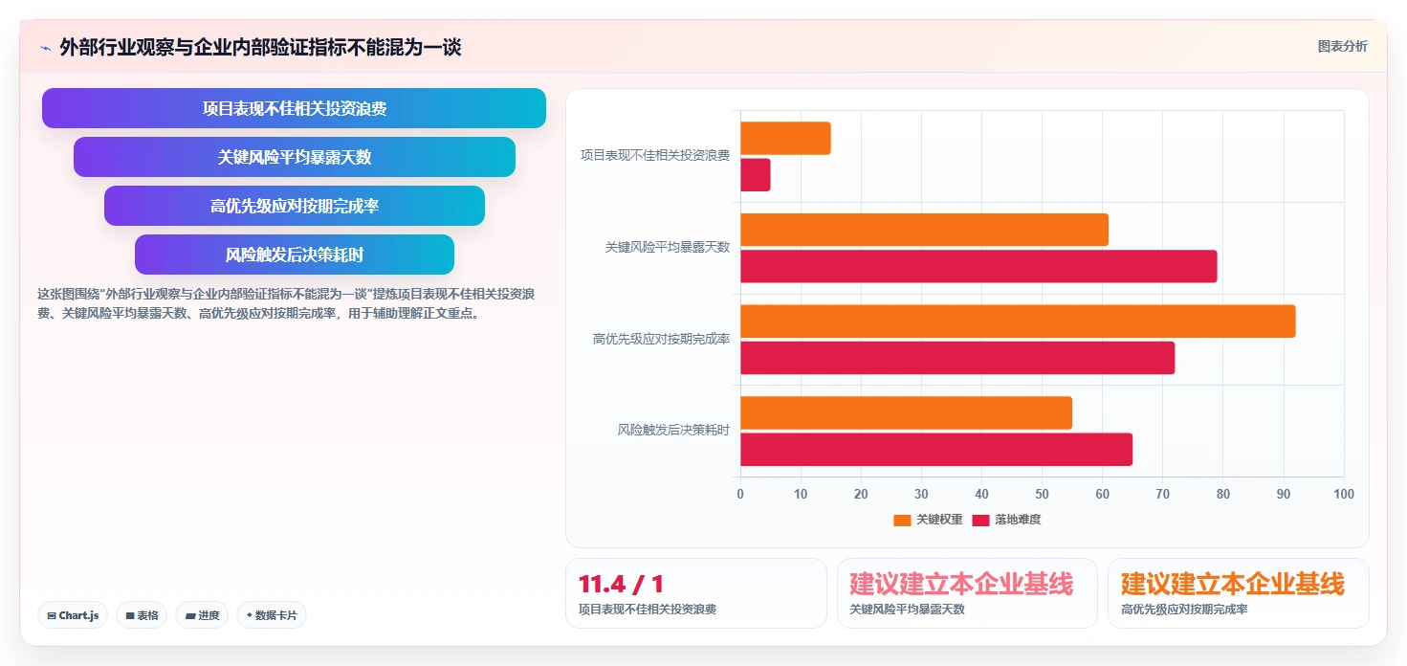The height and width of the screenshot is (666, 1407).
Task: Click card caption 项目表现不佳相关投资浪费
Action: pyautogui.click(x=648, y=610)
